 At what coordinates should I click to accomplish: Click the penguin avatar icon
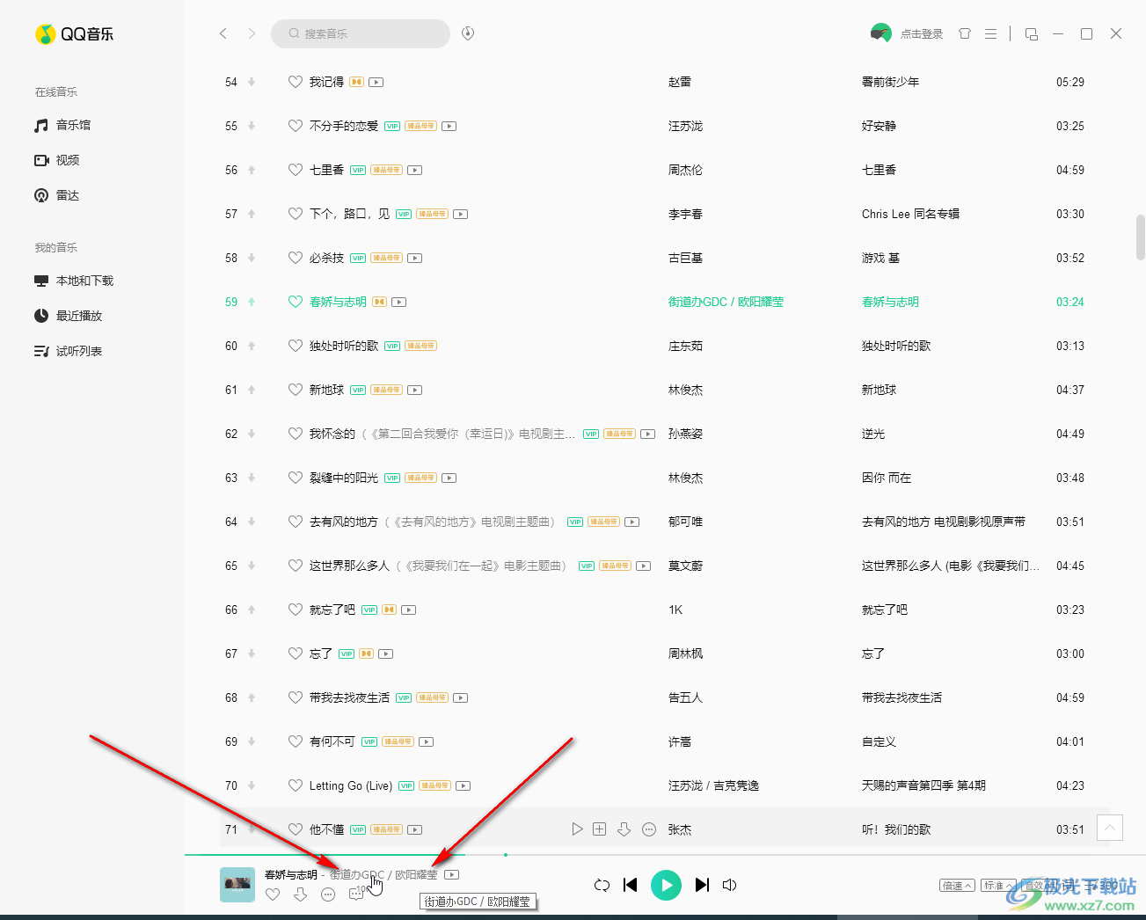point(880,33)
